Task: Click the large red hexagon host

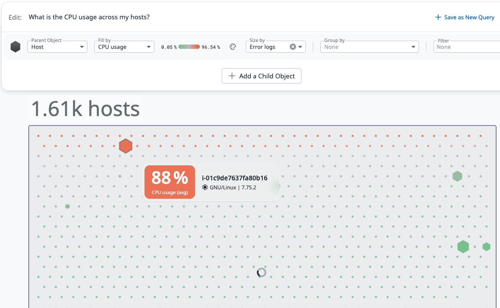Action: coord(125,146)
